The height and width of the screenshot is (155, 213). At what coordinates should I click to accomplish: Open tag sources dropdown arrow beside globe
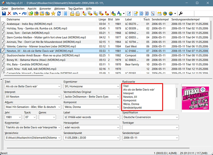(x=175, y=14)
